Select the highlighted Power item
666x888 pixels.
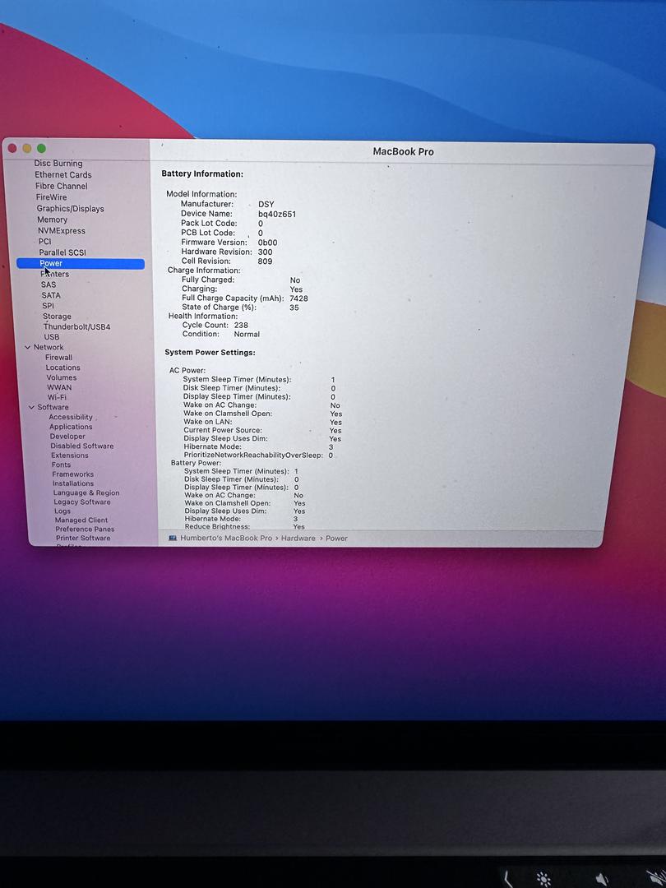point(81,263)
